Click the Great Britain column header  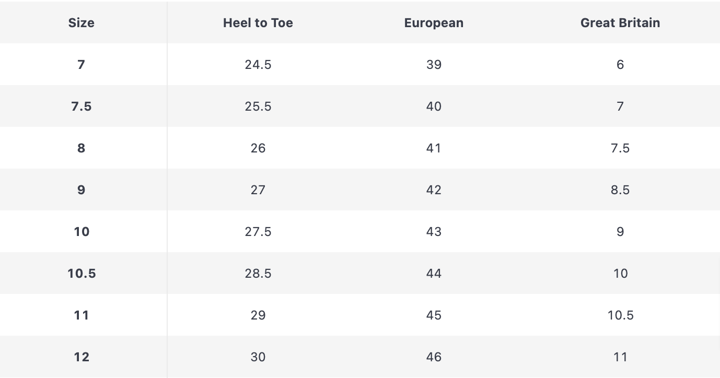(x=620, y=23)
